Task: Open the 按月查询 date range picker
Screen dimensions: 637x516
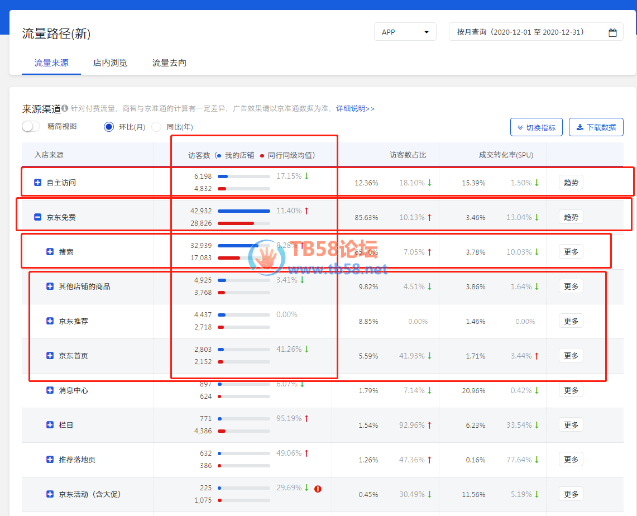Action: point(536,32)
